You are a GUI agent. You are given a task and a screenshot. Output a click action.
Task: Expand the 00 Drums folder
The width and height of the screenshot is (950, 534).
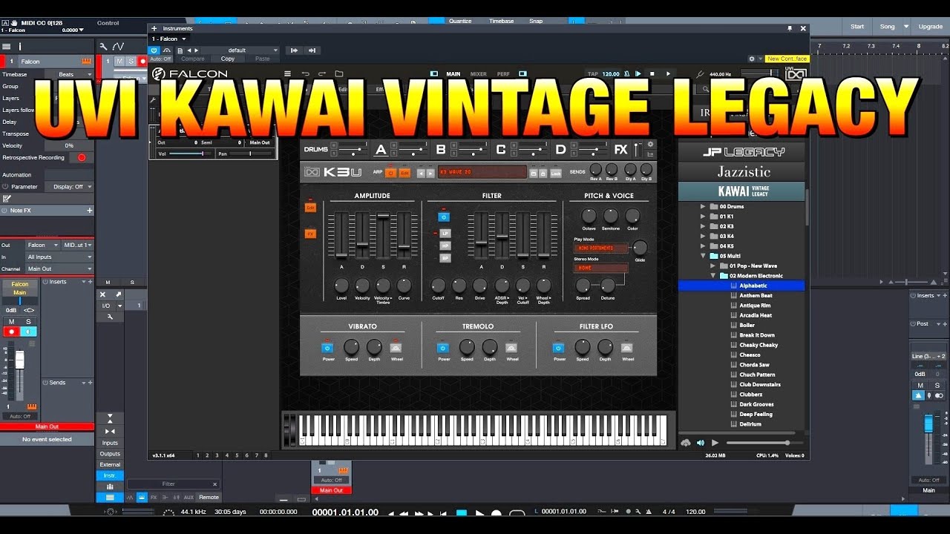pos(704,206)
